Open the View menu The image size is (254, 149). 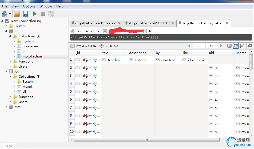coord(15,6)
